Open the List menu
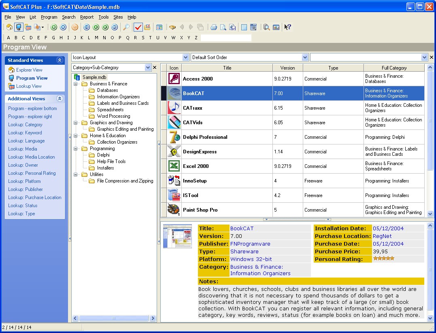436x333 pixels. pyautogui.click(x=33, y=17)
